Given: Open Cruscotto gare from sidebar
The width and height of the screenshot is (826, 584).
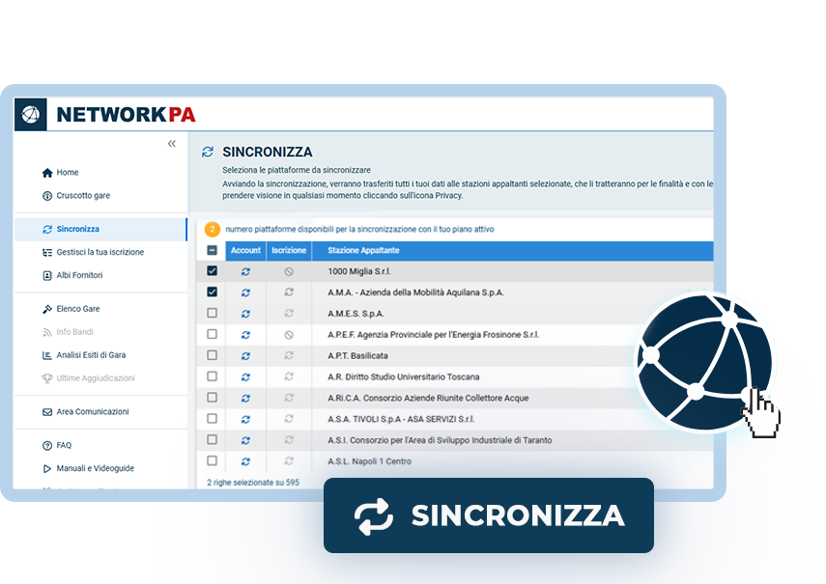Looking at the screenshot, I should click(82, 195).
